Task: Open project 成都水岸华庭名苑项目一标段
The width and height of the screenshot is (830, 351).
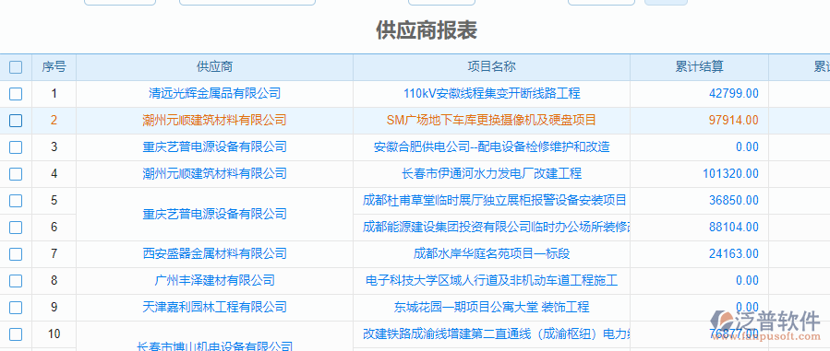Action: (492, 254)
